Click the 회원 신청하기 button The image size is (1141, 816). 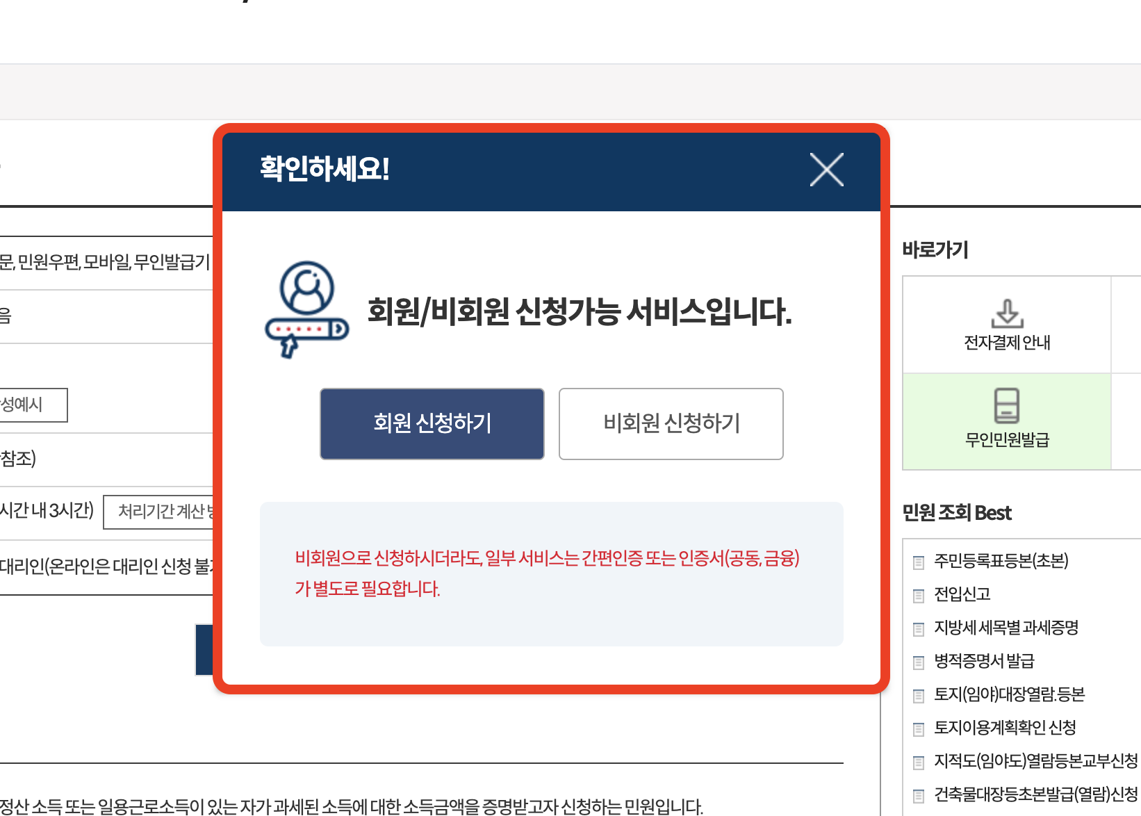pos(432,424)
